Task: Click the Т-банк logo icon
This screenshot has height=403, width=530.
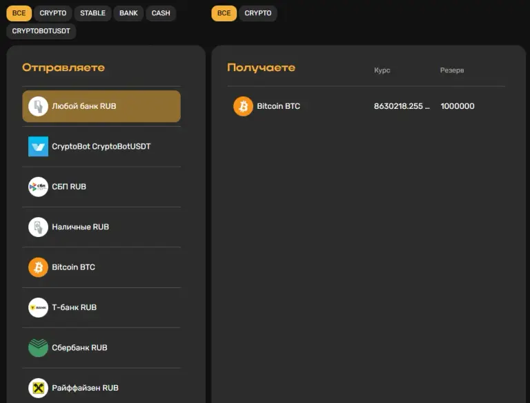Action: [x=38, y=307]
